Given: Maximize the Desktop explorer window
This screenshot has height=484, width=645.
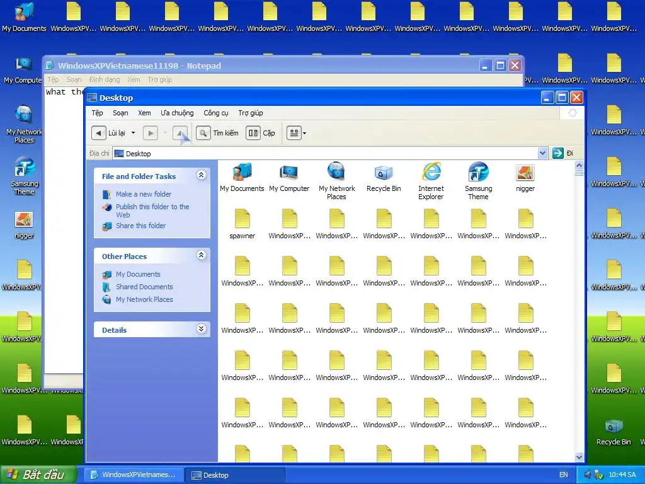Looking at the screenshot, I should (x=562, y=98).
